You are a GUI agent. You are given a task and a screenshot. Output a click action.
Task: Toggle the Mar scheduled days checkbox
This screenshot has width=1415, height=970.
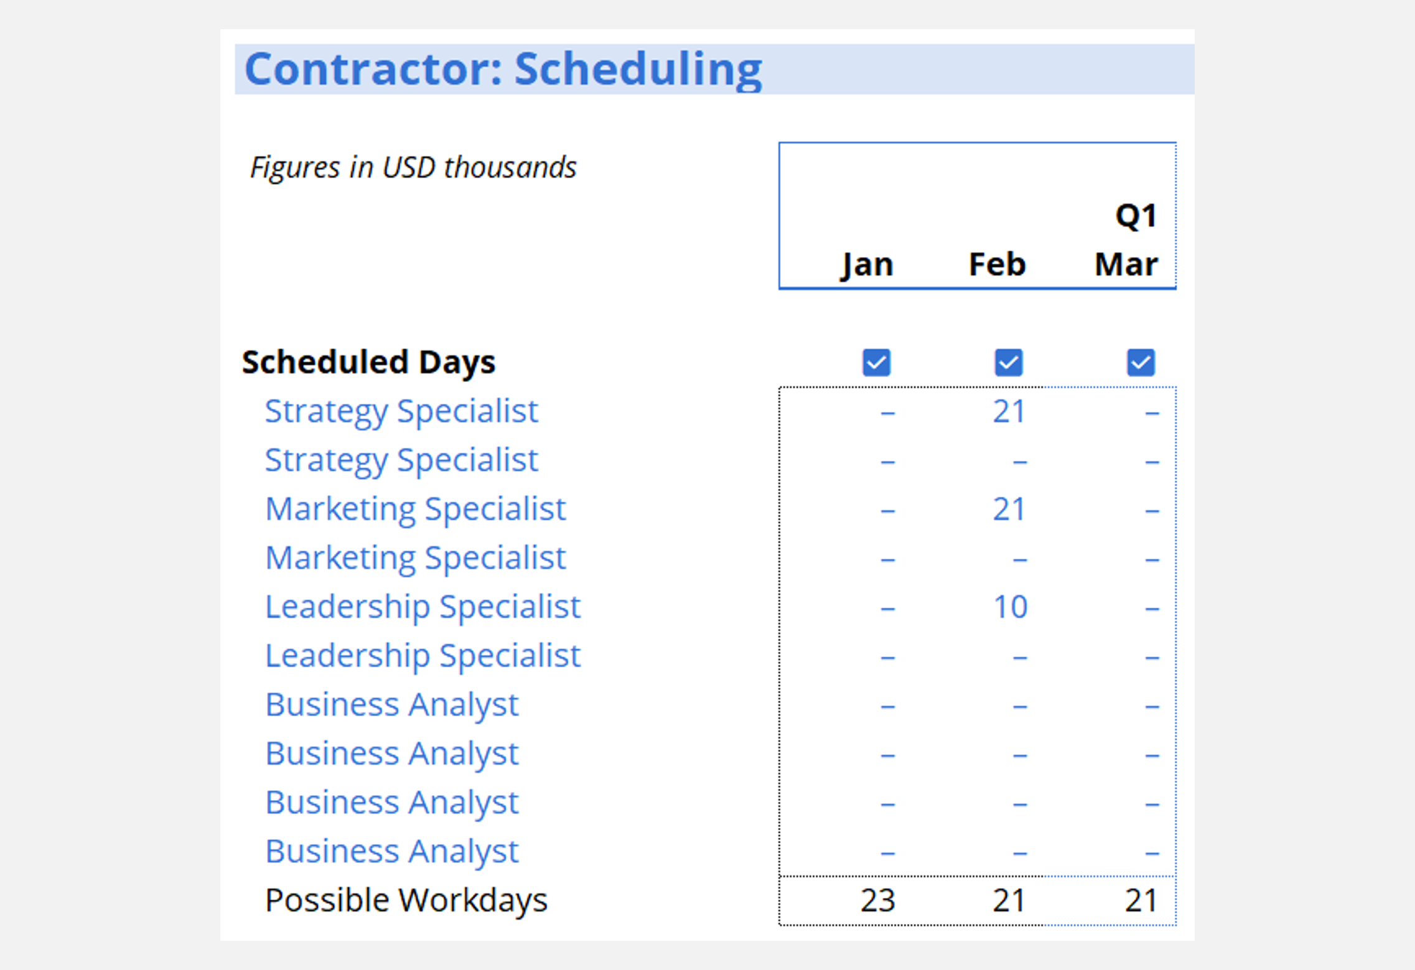click(x=1141, y=363)
